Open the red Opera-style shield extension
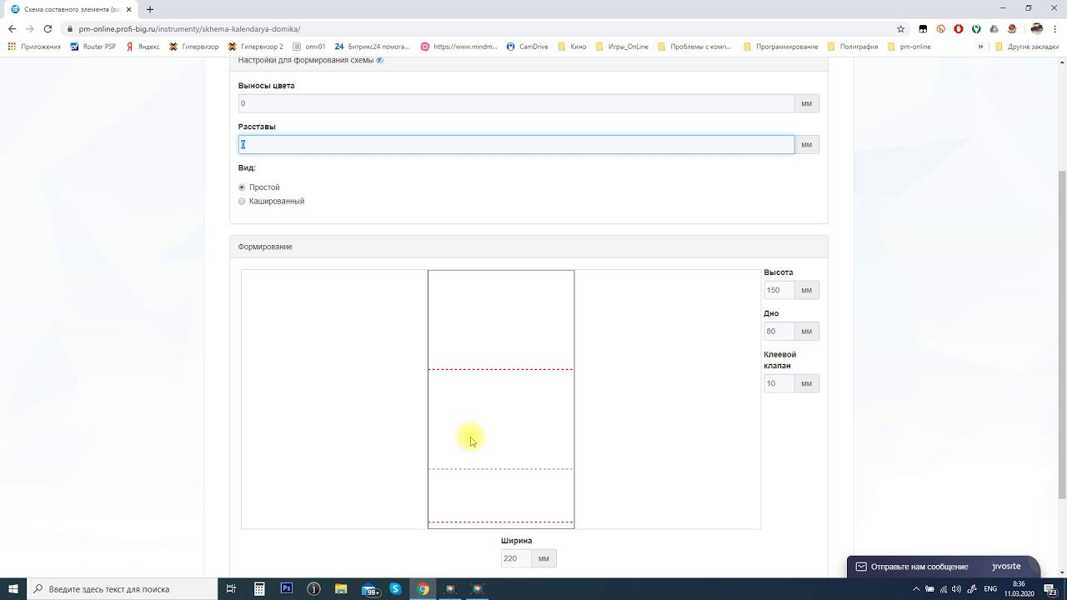Viewport: 1067px width, 600px height. pyautogui.click(x=959, y=28)
